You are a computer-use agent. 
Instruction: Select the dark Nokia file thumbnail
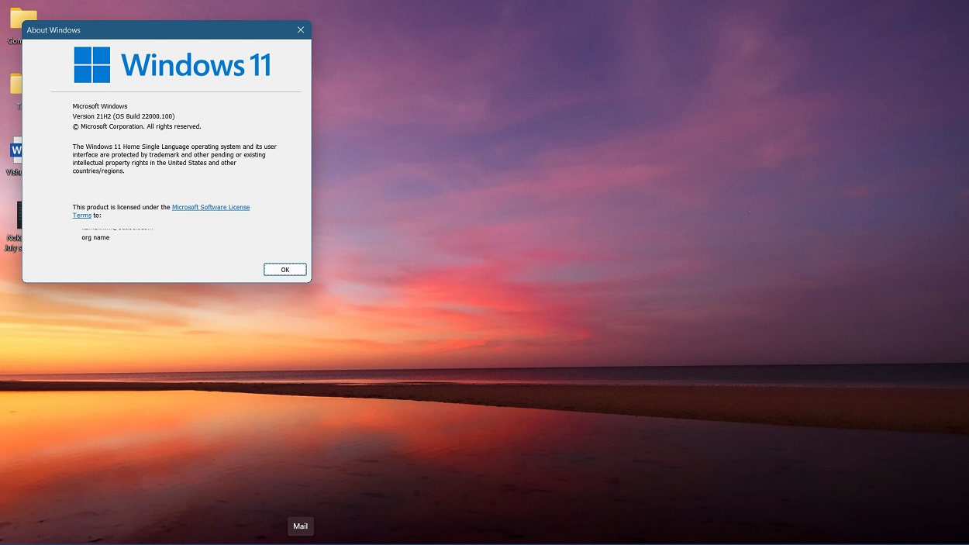[19, 215]
